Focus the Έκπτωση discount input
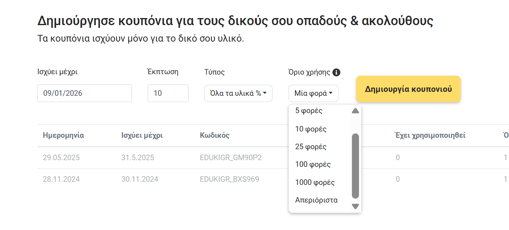The width and height of the screenshot is (509, 230). (x=168, y=93)
